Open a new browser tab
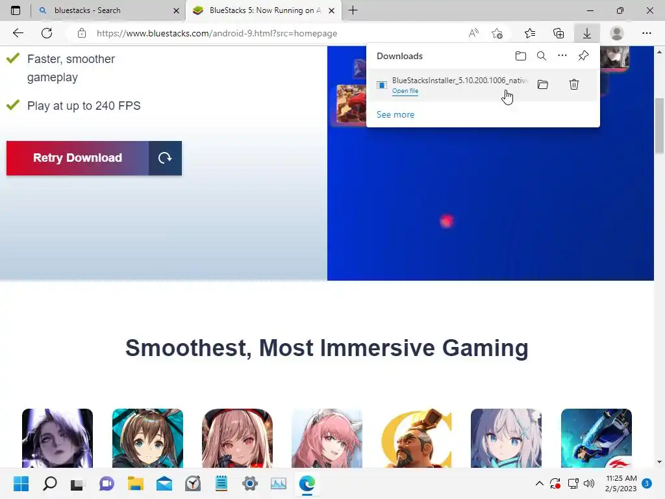Screen dimensions: 665x499 pos(353,10)
